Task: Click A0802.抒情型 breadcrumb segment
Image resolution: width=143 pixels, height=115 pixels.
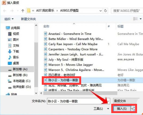Action: [69, 11]
